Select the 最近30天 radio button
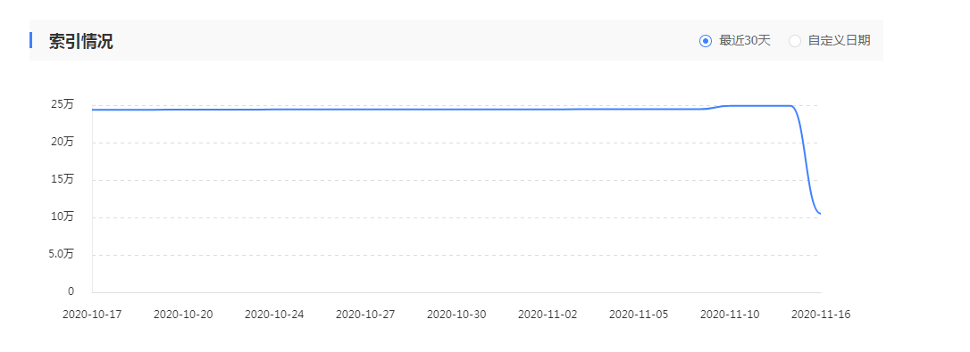970x352 pixels. point(706,41)
